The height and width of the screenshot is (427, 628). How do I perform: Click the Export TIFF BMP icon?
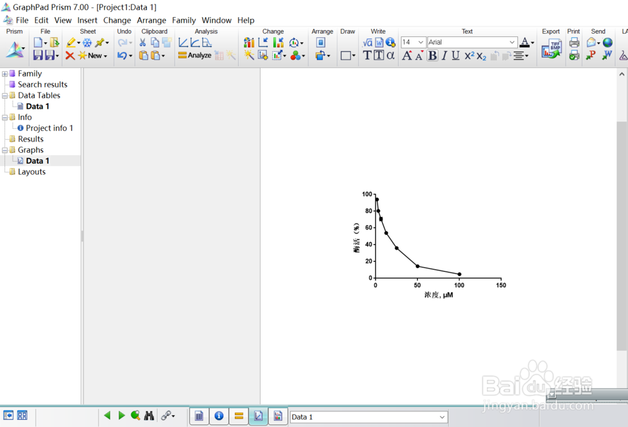[x=551, y=49]
